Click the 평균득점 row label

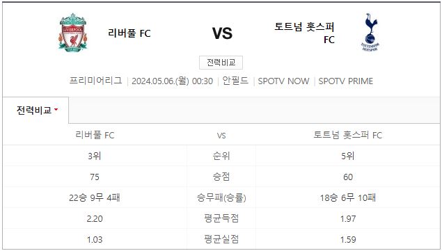[221, 218]
